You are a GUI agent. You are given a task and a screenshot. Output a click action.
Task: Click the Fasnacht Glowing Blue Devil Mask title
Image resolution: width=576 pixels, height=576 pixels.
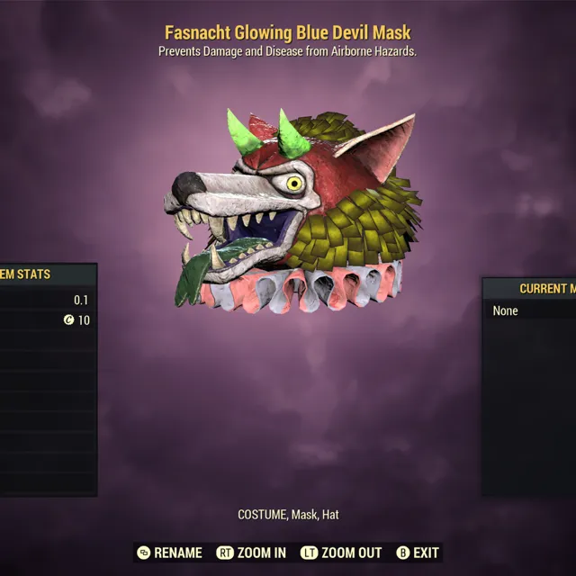click(288, 32)
